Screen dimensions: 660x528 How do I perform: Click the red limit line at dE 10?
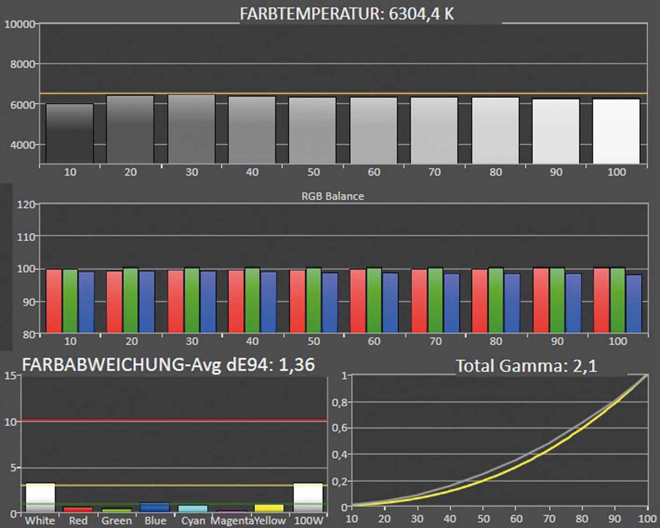(x=174, y=420)
